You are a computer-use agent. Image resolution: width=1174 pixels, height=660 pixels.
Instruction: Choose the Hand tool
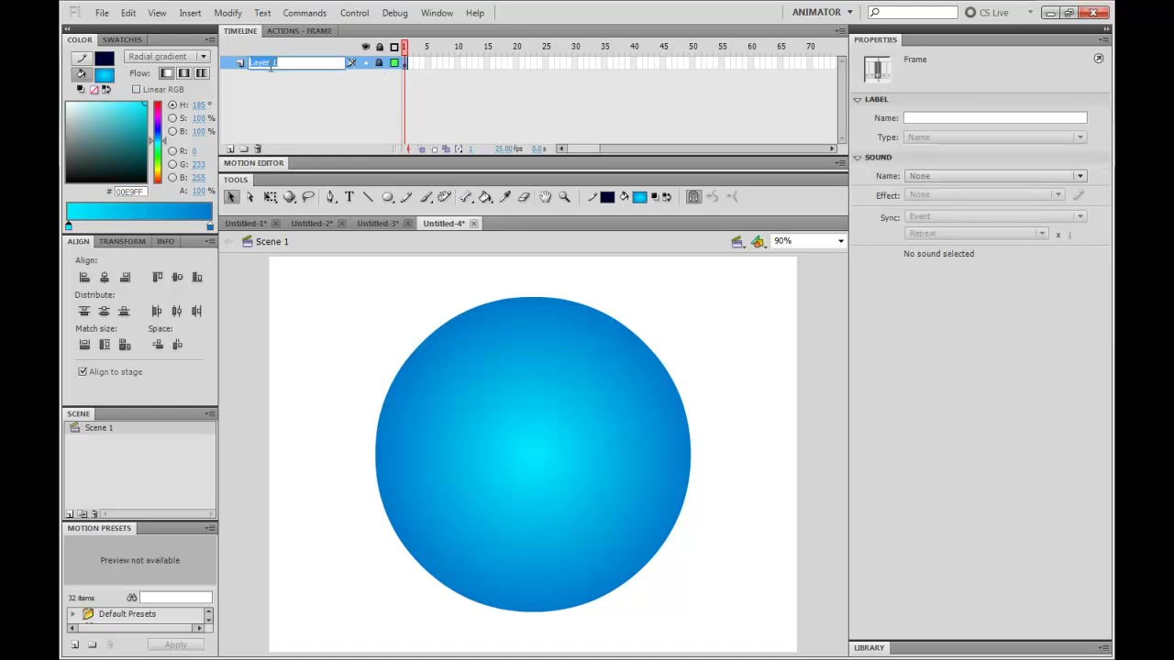coord(546,196)
